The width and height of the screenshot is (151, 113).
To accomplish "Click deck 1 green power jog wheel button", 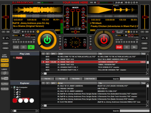I will click(47, 40).
